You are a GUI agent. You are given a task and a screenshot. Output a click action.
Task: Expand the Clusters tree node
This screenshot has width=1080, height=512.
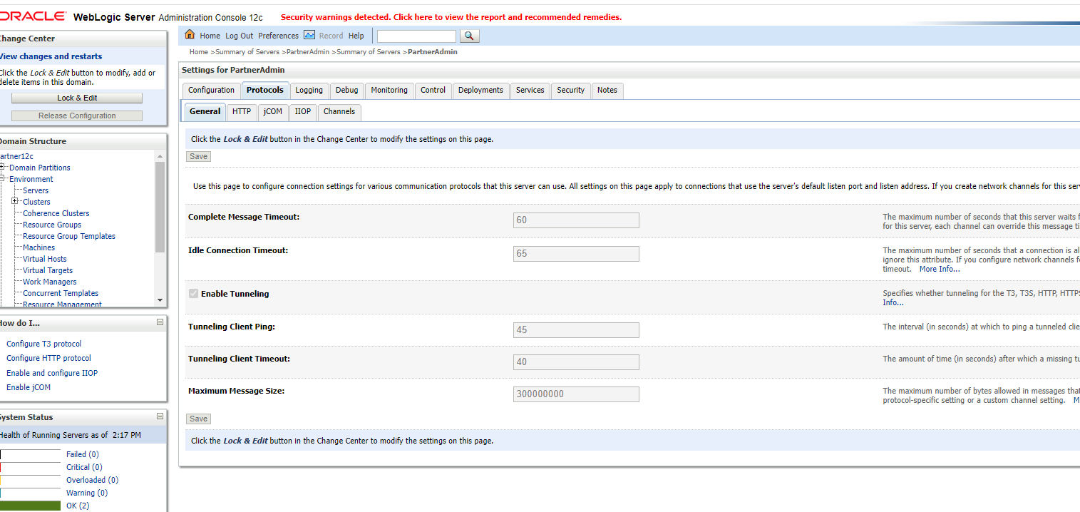coord(14,202)
